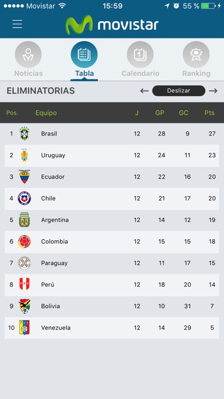Click the GP column header

(x=160, y=113)
